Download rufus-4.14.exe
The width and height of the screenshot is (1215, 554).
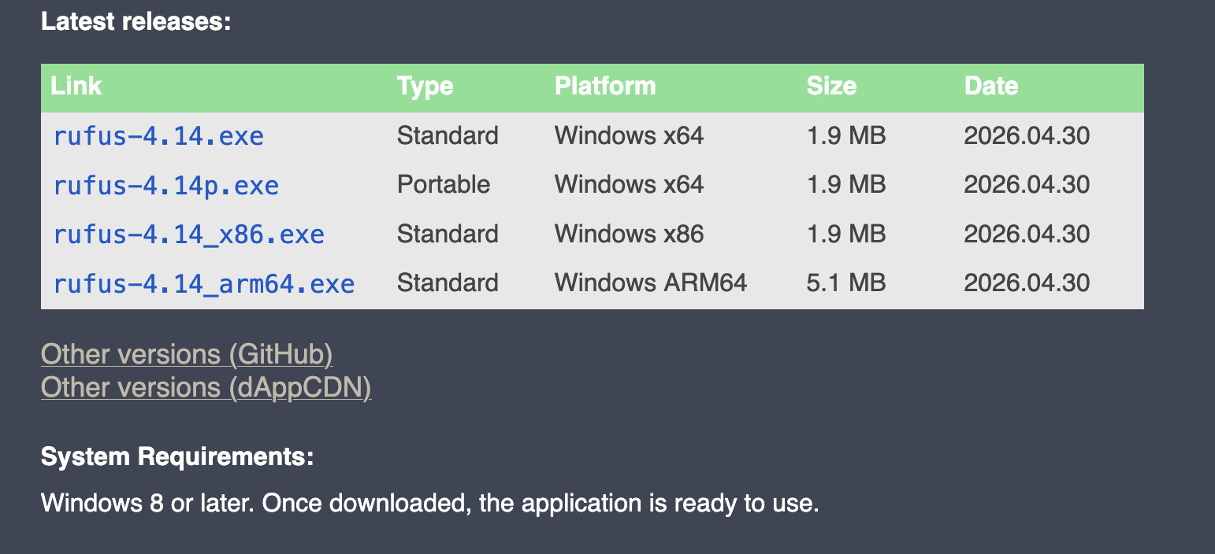coord(158,136)
